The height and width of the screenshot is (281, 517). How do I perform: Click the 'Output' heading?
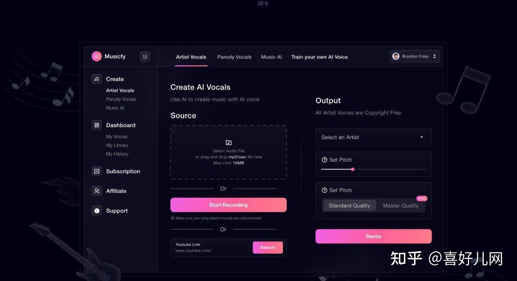point(328,101)
